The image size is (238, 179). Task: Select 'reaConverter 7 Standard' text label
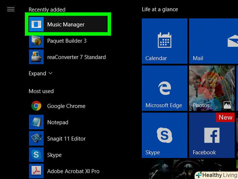pos(76,57)
